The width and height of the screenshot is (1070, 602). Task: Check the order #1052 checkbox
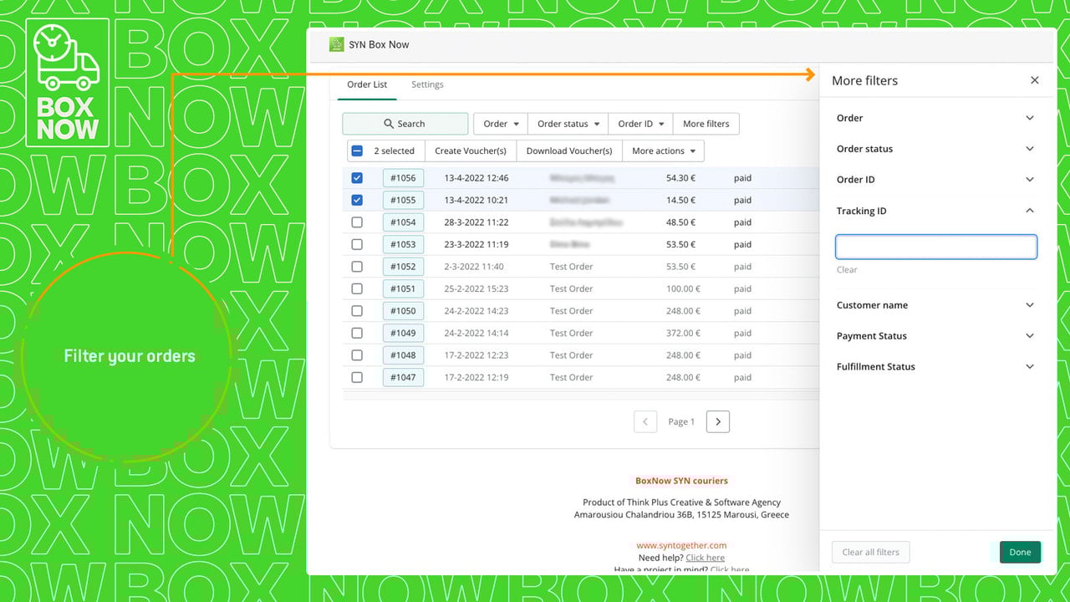tap(357, 267)
